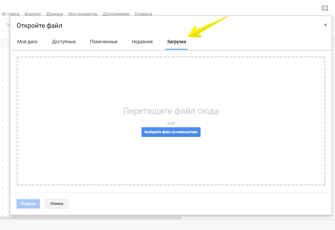
Task: Click the active Загрузка tab
Action: pos(176,42)
